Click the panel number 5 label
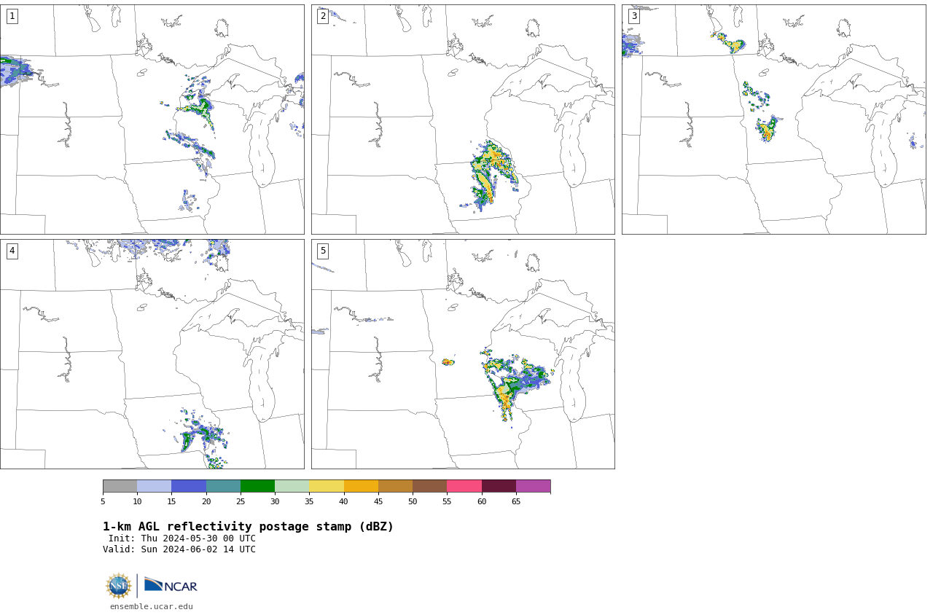This screenshot has height=615, width=933. tap(323, 251)
